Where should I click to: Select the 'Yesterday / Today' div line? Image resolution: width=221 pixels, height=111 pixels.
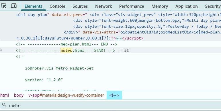point(147,26)
